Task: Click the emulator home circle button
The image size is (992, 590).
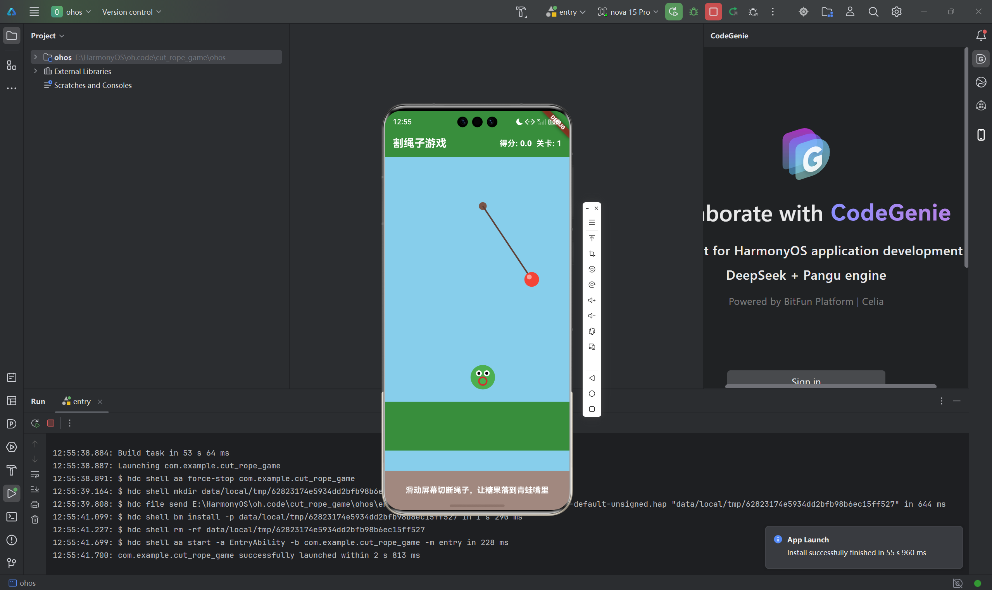Action: (592, 394)
